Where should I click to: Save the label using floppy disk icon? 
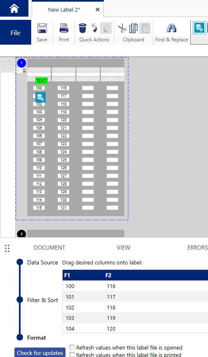(x=42, y=29)
